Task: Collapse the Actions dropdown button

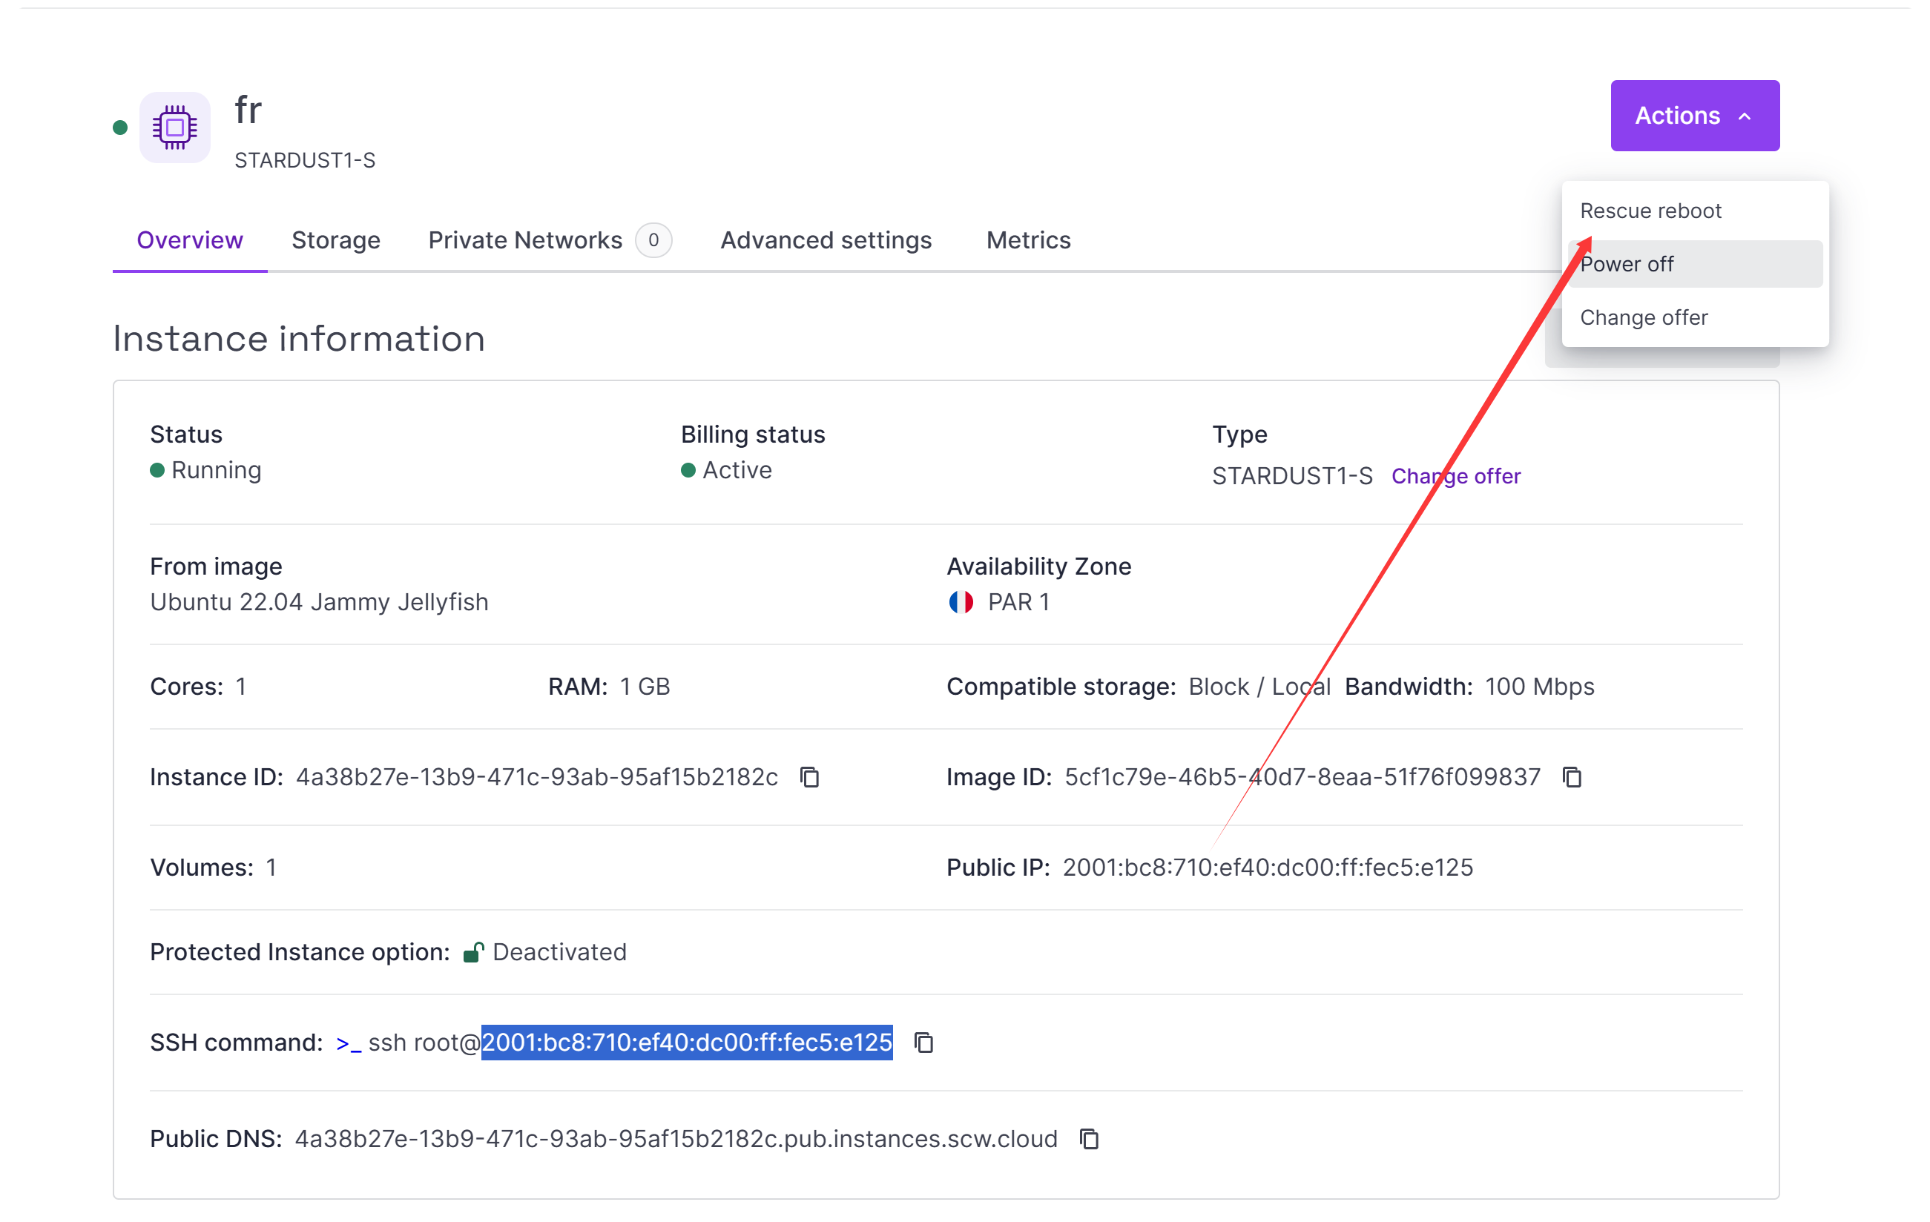Action: 1694,116
